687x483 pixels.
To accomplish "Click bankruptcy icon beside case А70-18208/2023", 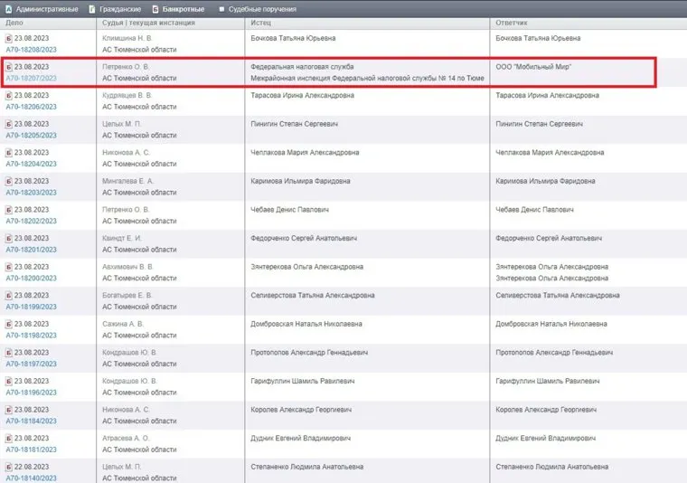I will 9,39.
